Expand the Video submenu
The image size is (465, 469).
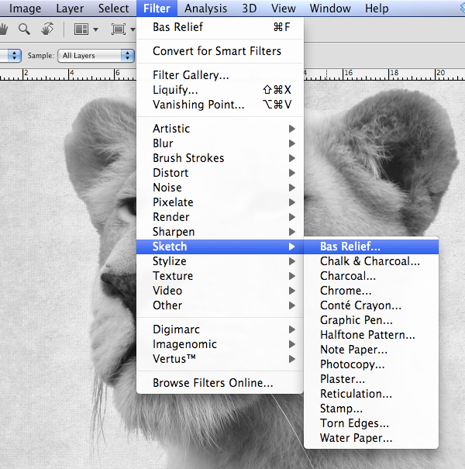(x=220, y=291)
